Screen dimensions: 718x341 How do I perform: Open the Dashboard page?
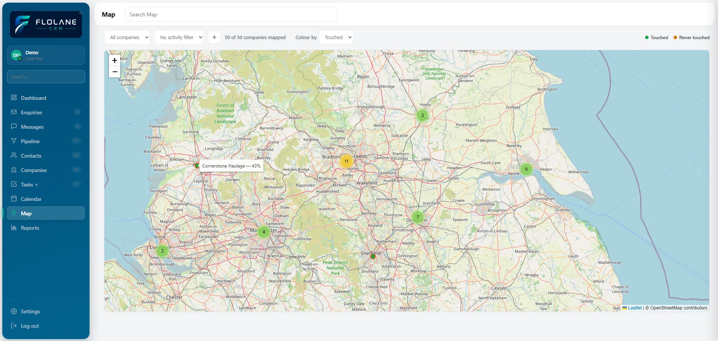click(x=46, y=98)
